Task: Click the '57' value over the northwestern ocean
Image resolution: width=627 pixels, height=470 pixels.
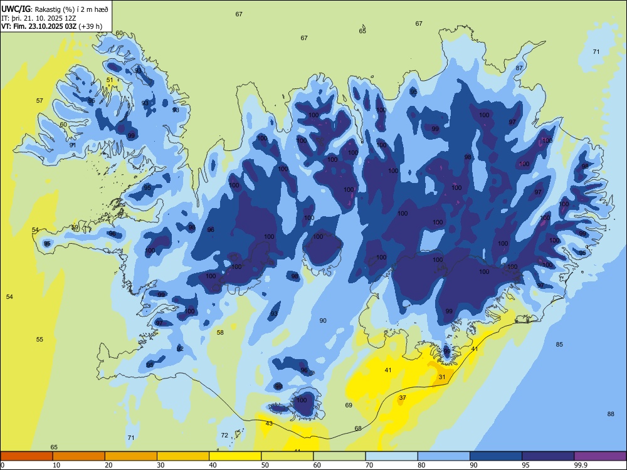Action: (x=40, y=101)
